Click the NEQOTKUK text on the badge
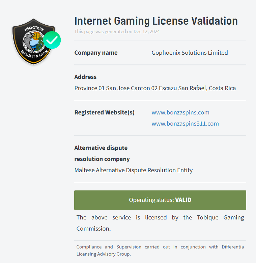 (x=34, y=29)
